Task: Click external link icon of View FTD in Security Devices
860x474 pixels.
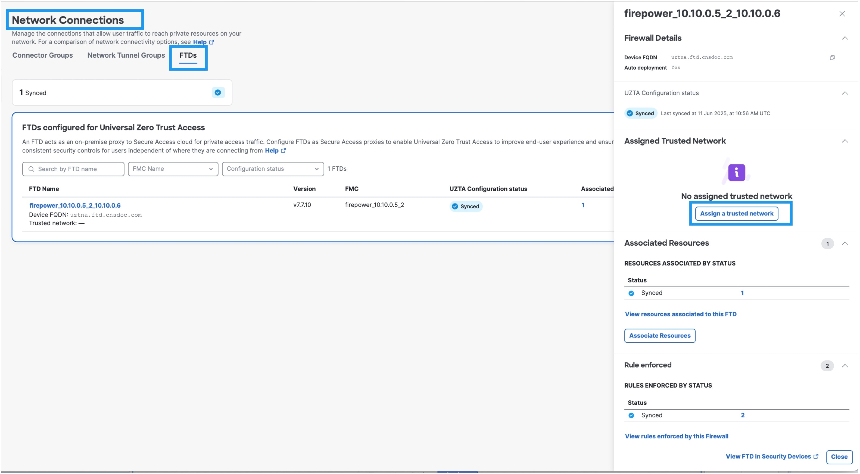Action: [x=816, y=457]
